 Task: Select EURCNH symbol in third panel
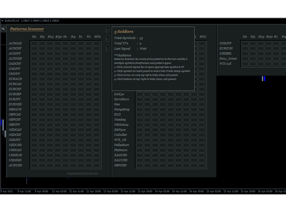(226, 49)
